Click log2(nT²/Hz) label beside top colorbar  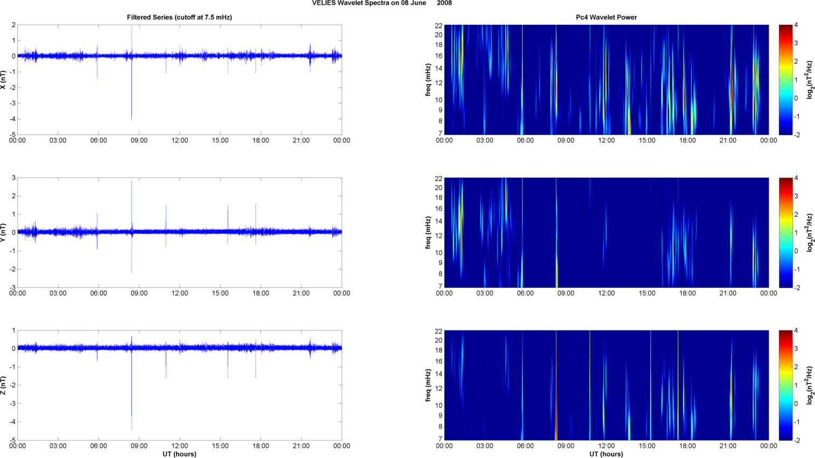[810, 80]
